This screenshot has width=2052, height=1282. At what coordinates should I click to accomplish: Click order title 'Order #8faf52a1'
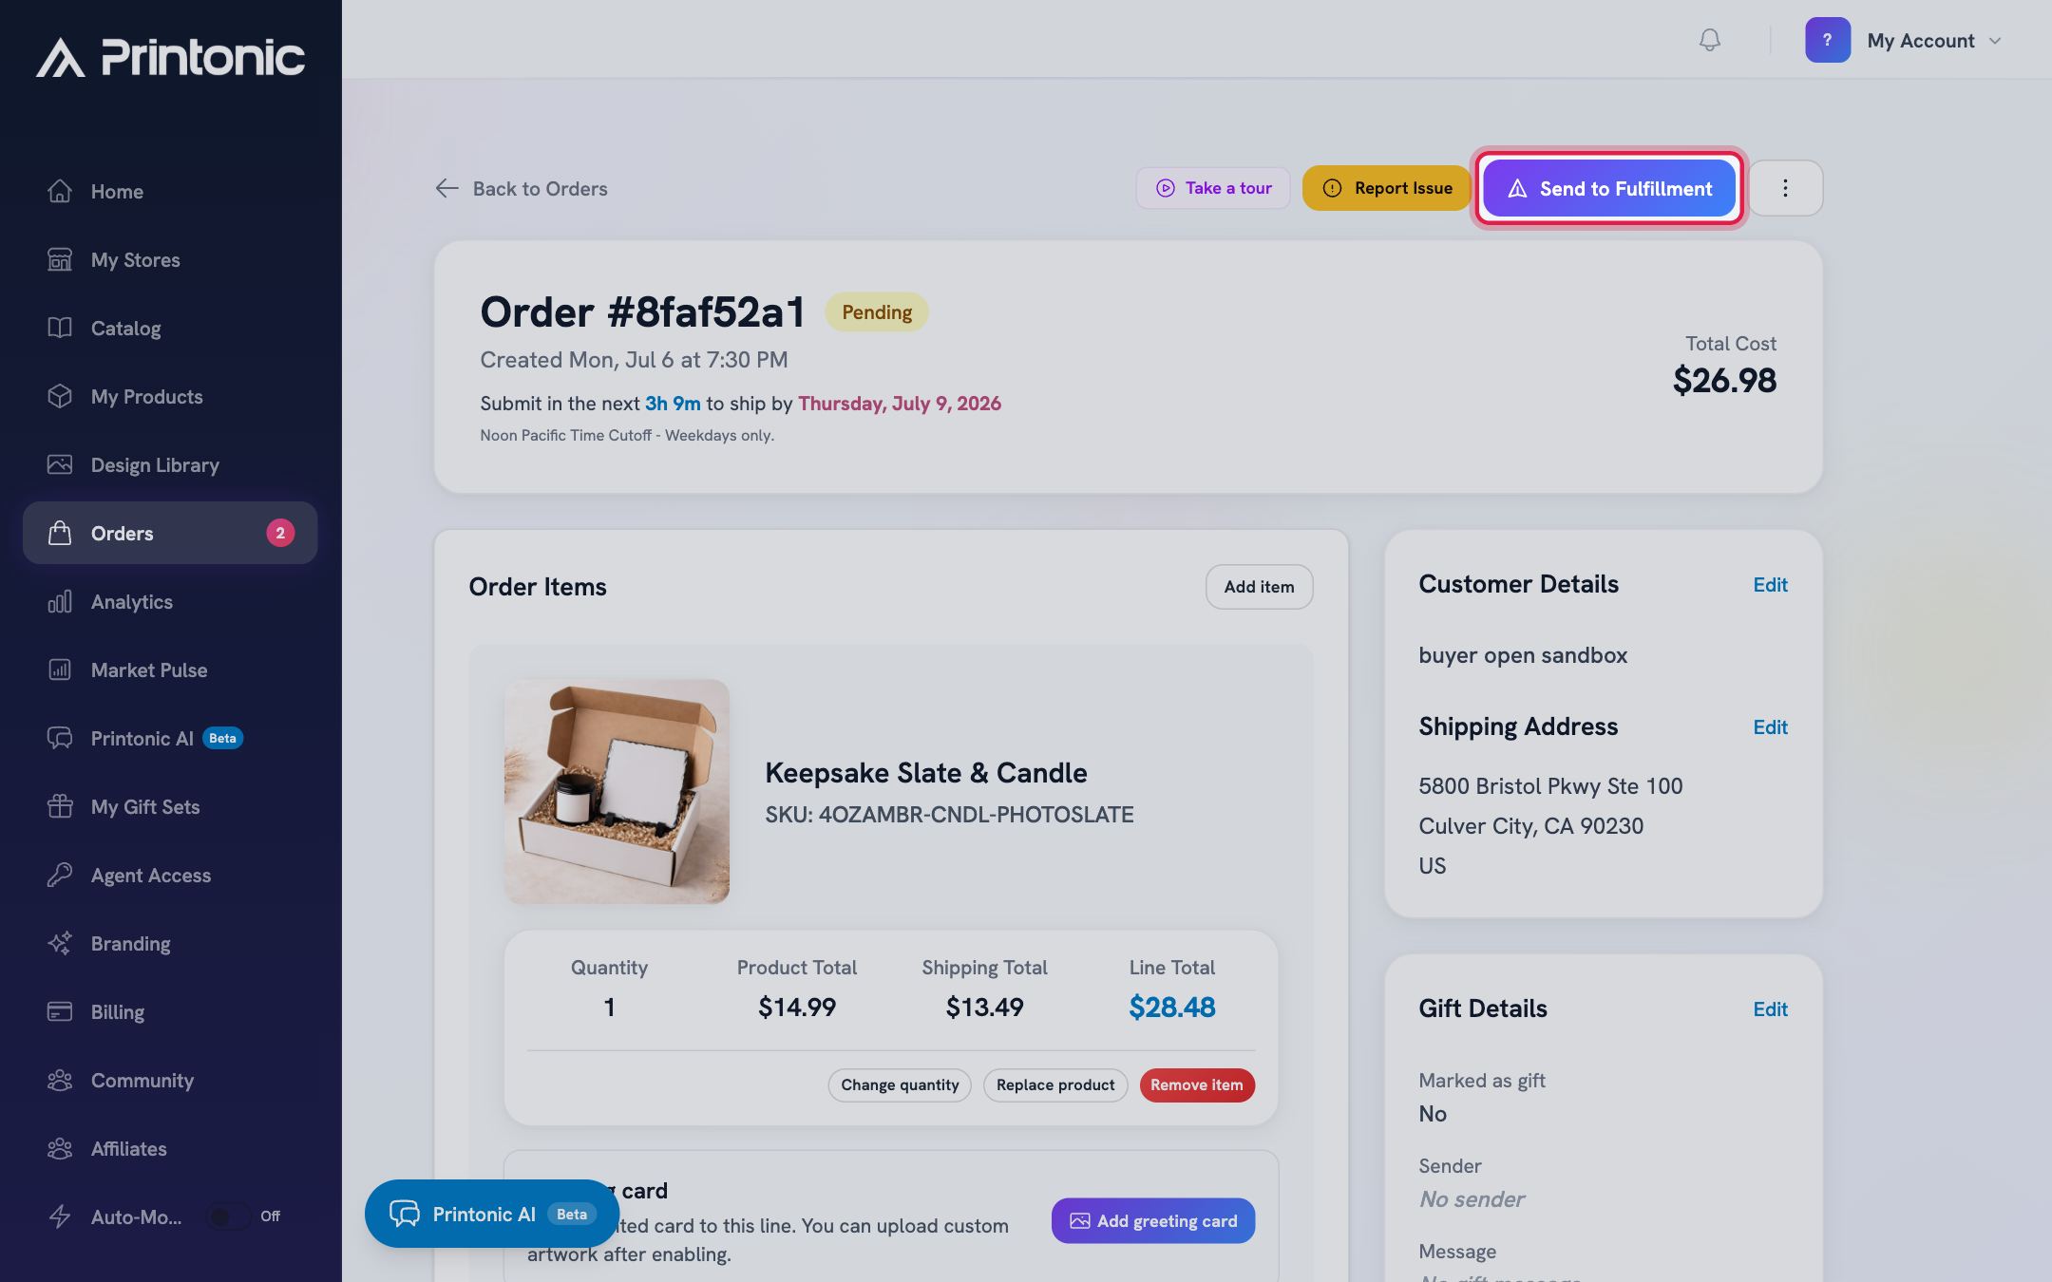click(x=642, y=312)
